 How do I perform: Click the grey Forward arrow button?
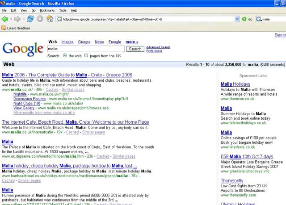(17, 19)
